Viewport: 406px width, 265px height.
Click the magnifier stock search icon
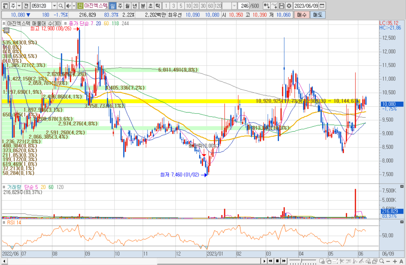coord(61,6)
